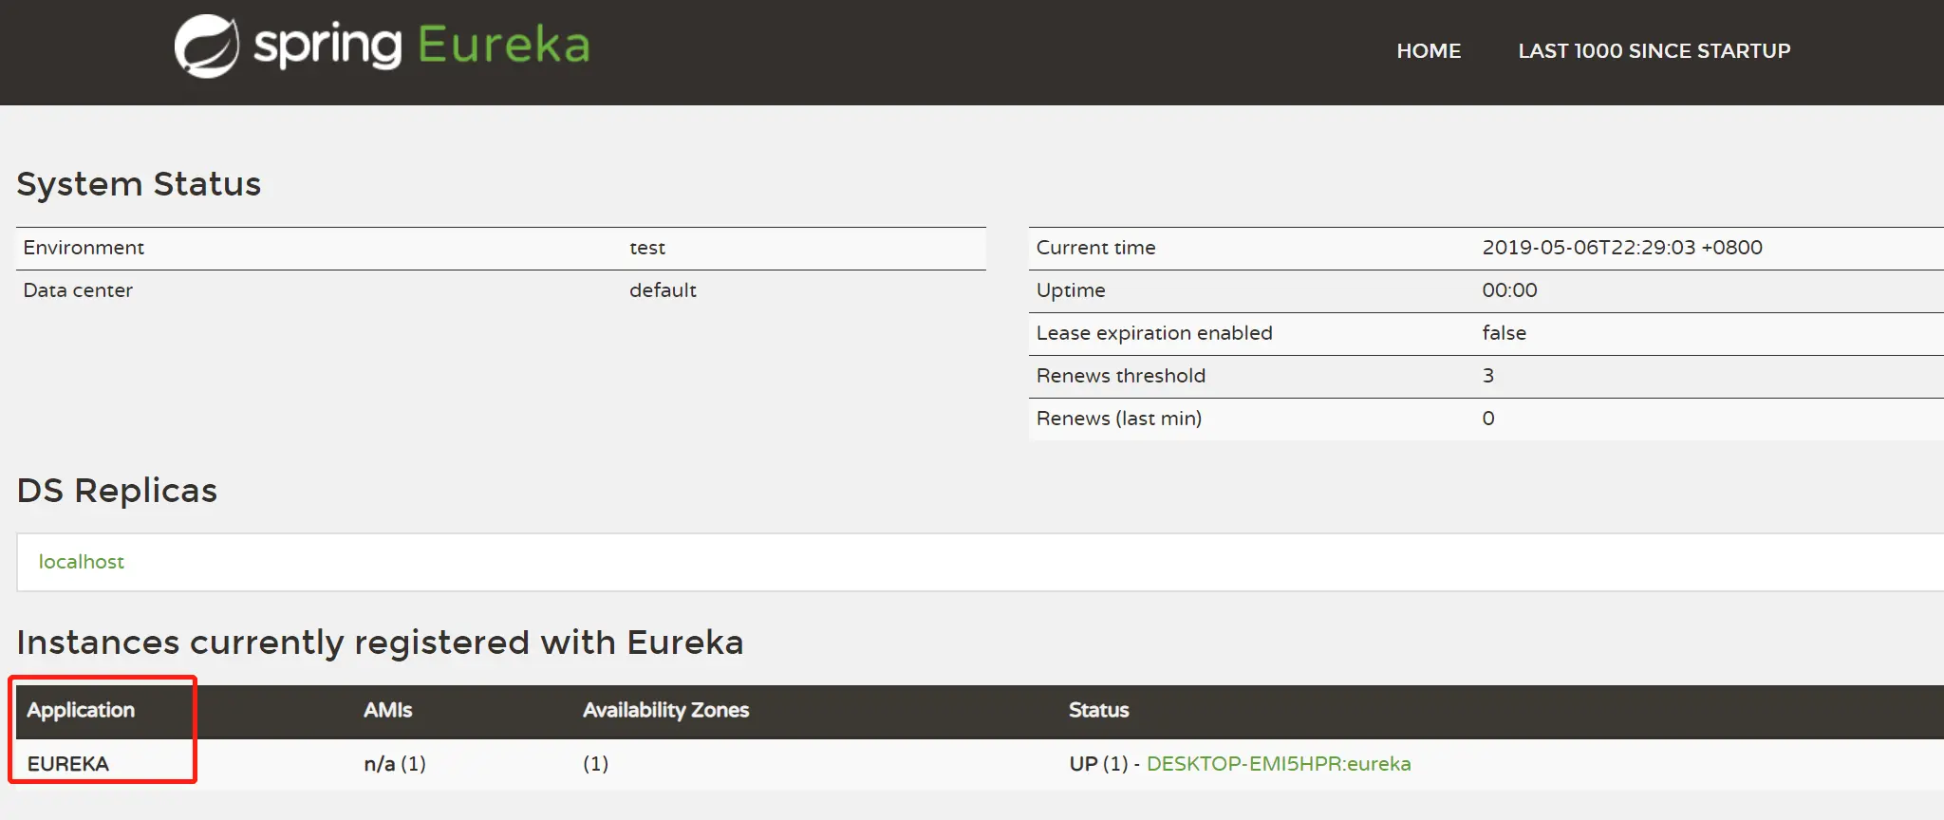The height and width of the screenshot is (820, 1944).
Task: Select the UP (1) status text
Action: coord(1098,764)
